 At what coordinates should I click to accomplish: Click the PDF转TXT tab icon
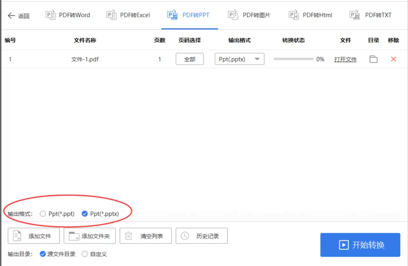(354, 15)
